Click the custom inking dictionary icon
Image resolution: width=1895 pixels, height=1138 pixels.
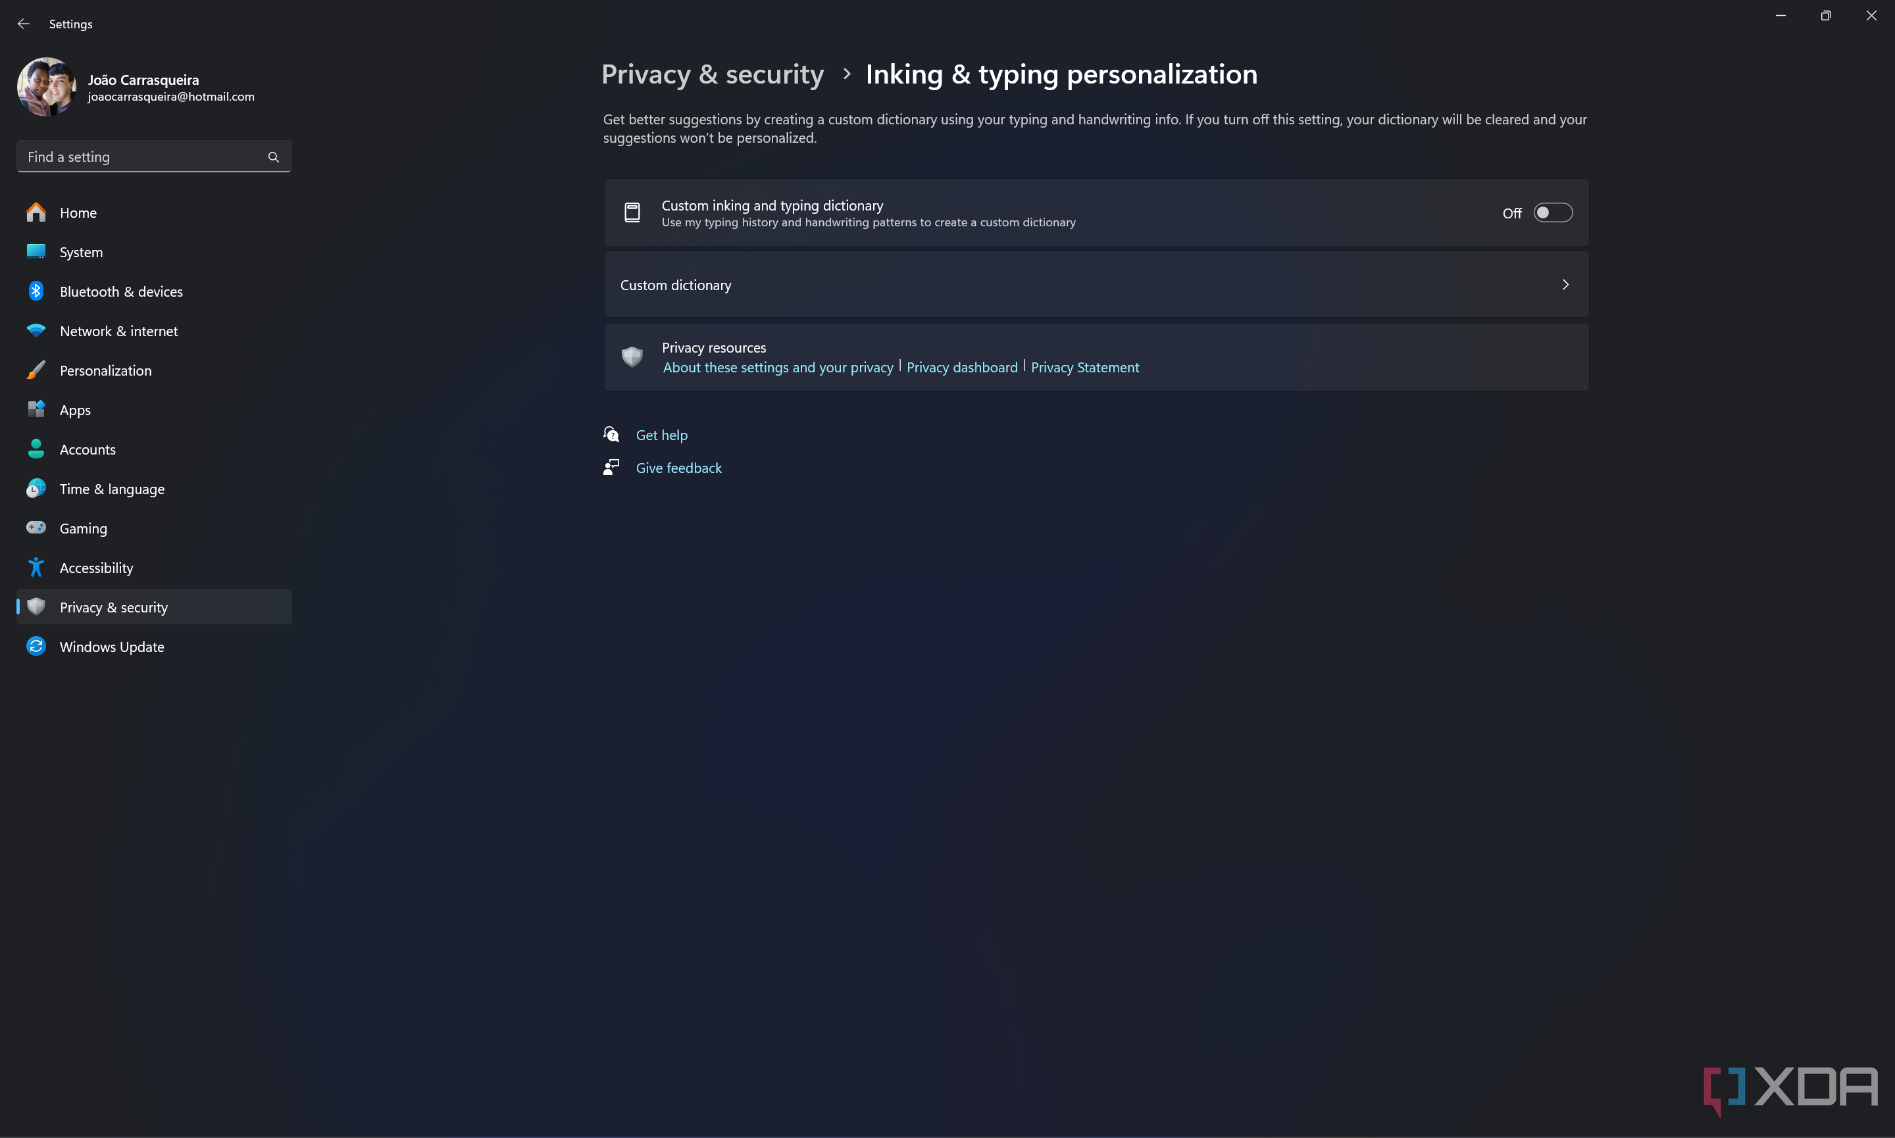click(632, 212)
